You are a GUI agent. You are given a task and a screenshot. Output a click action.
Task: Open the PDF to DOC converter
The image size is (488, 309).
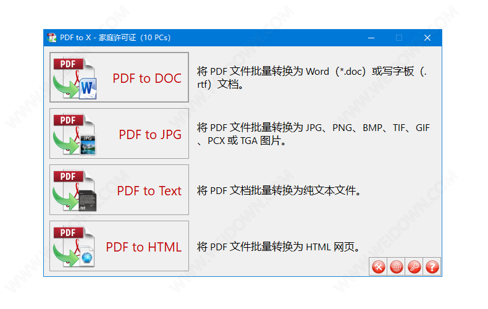tap(119, 77)
